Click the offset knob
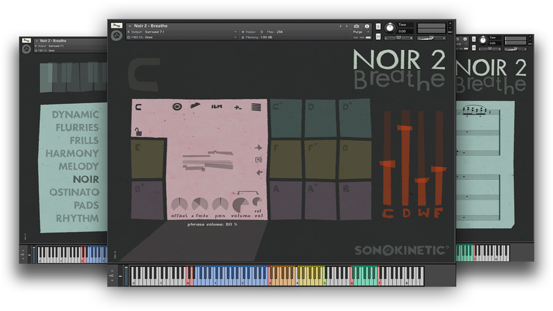 pyautogui.click(x=179, y=204)
